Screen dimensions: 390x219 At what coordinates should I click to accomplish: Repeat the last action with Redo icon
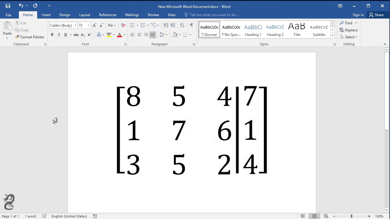35,6
